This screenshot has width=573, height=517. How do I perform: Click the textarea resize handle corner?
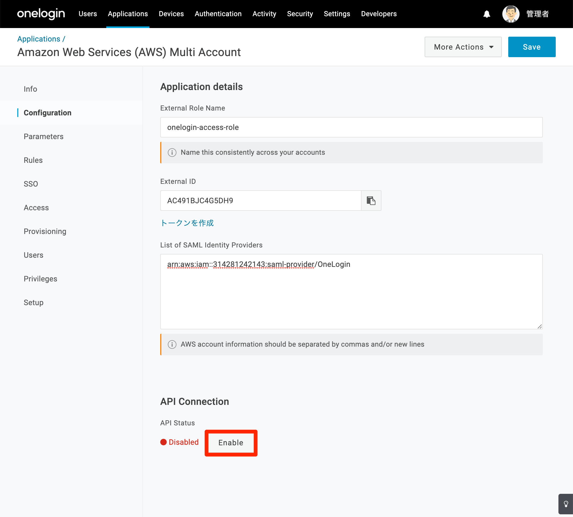click(x=539, y=326)
